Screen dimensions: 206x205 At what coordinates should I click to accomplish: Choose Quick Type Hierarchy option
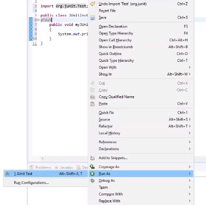pos(141,61)
